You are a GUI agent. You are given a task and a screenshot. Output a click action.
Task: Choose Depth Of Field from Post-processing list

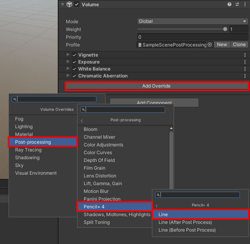[123, 160]
